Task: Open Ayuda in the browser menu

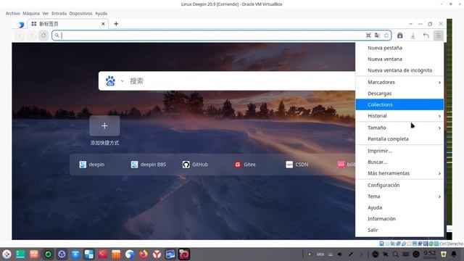Action: pos(399,207)
